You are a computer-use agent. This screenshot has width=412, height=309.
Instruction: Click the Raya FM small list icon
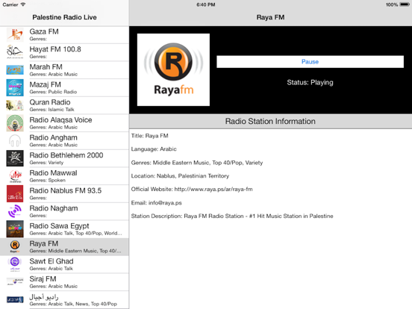point(15,247)
